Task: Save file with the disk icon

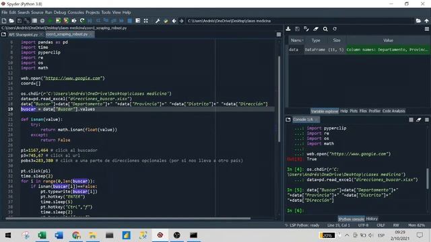Action: (x=20, y=21)
